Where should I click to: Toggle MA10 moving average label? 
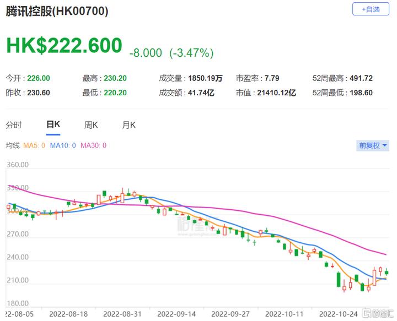tap(63, 145)
